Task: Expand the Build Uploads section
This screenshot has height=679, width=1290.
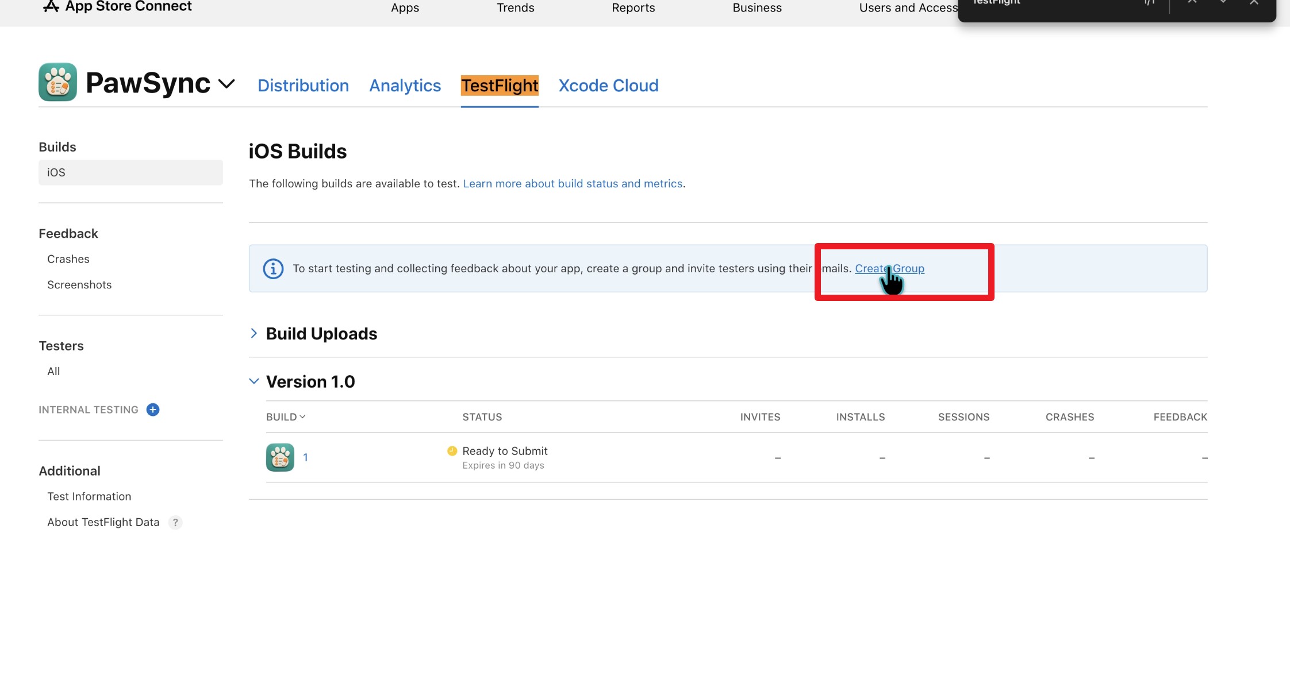Action: point(254,333)
